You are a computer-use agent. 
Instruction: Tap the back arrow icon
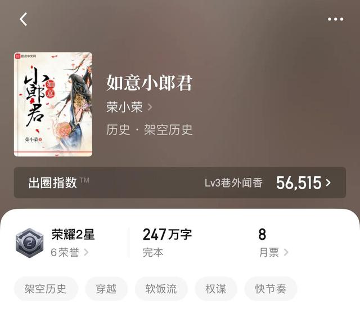[24, 19]
